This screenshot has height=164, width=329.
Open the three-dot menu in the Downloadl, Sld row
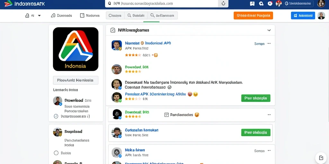(269, 115)
